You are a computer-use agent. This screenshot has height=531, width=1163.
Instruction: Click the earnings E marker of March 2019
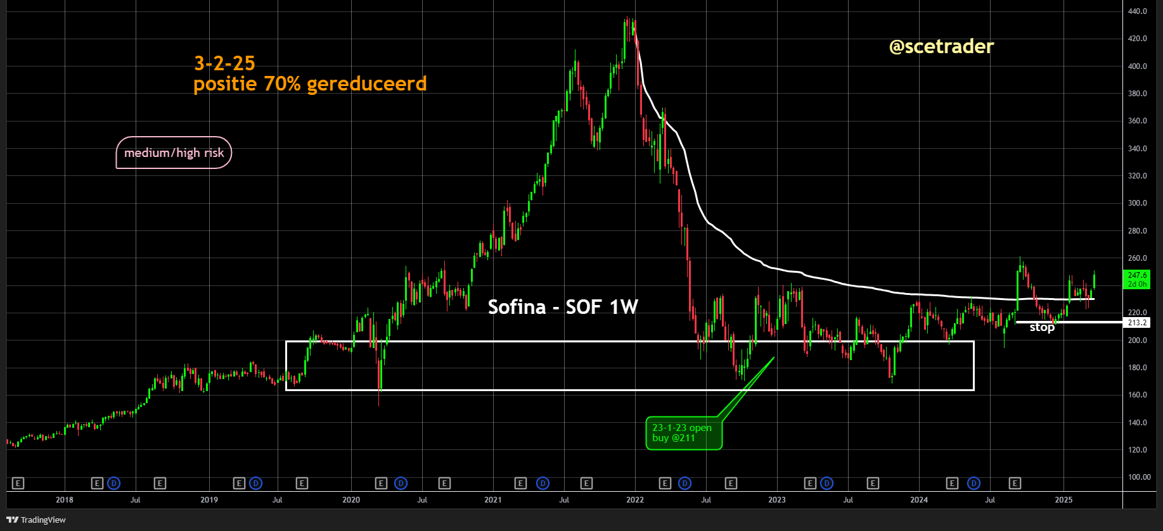coord(239,484)
